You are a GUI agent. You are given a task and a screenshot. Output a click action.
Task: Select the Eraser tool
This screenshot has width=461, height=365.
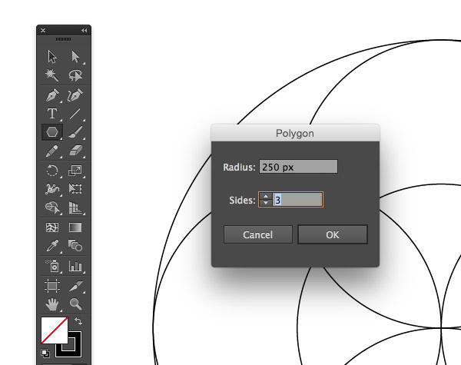pyautogui.click(x=75, y=151)
